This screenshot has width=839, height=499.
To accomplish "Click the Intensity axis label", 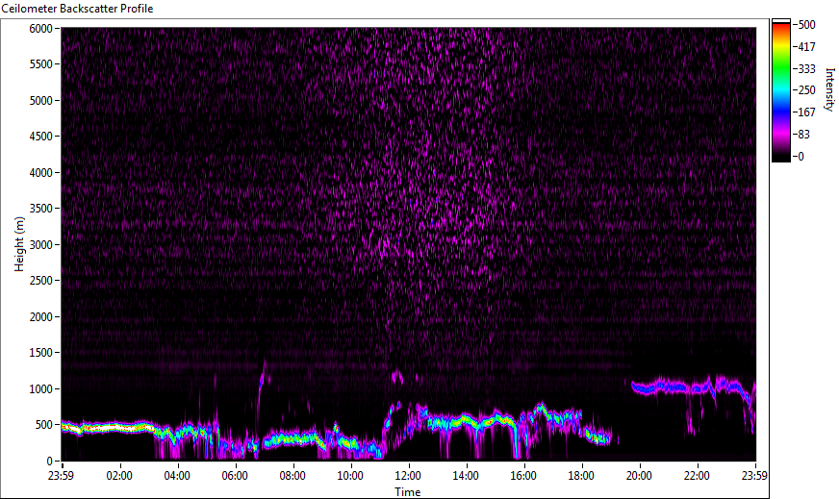I will [830, 89].
